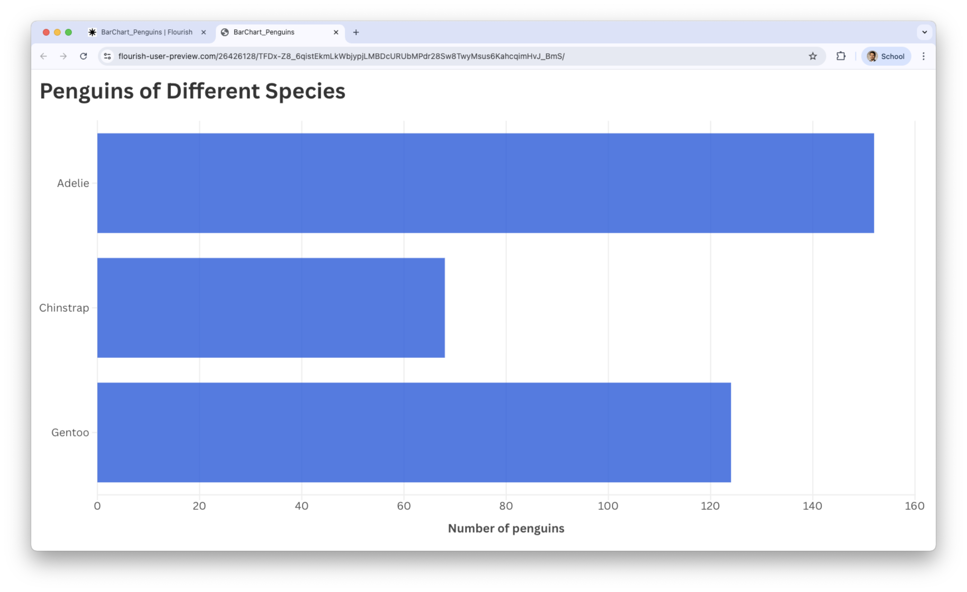
Task: Click the green macOS fullscreen window button
Action: 68,32
